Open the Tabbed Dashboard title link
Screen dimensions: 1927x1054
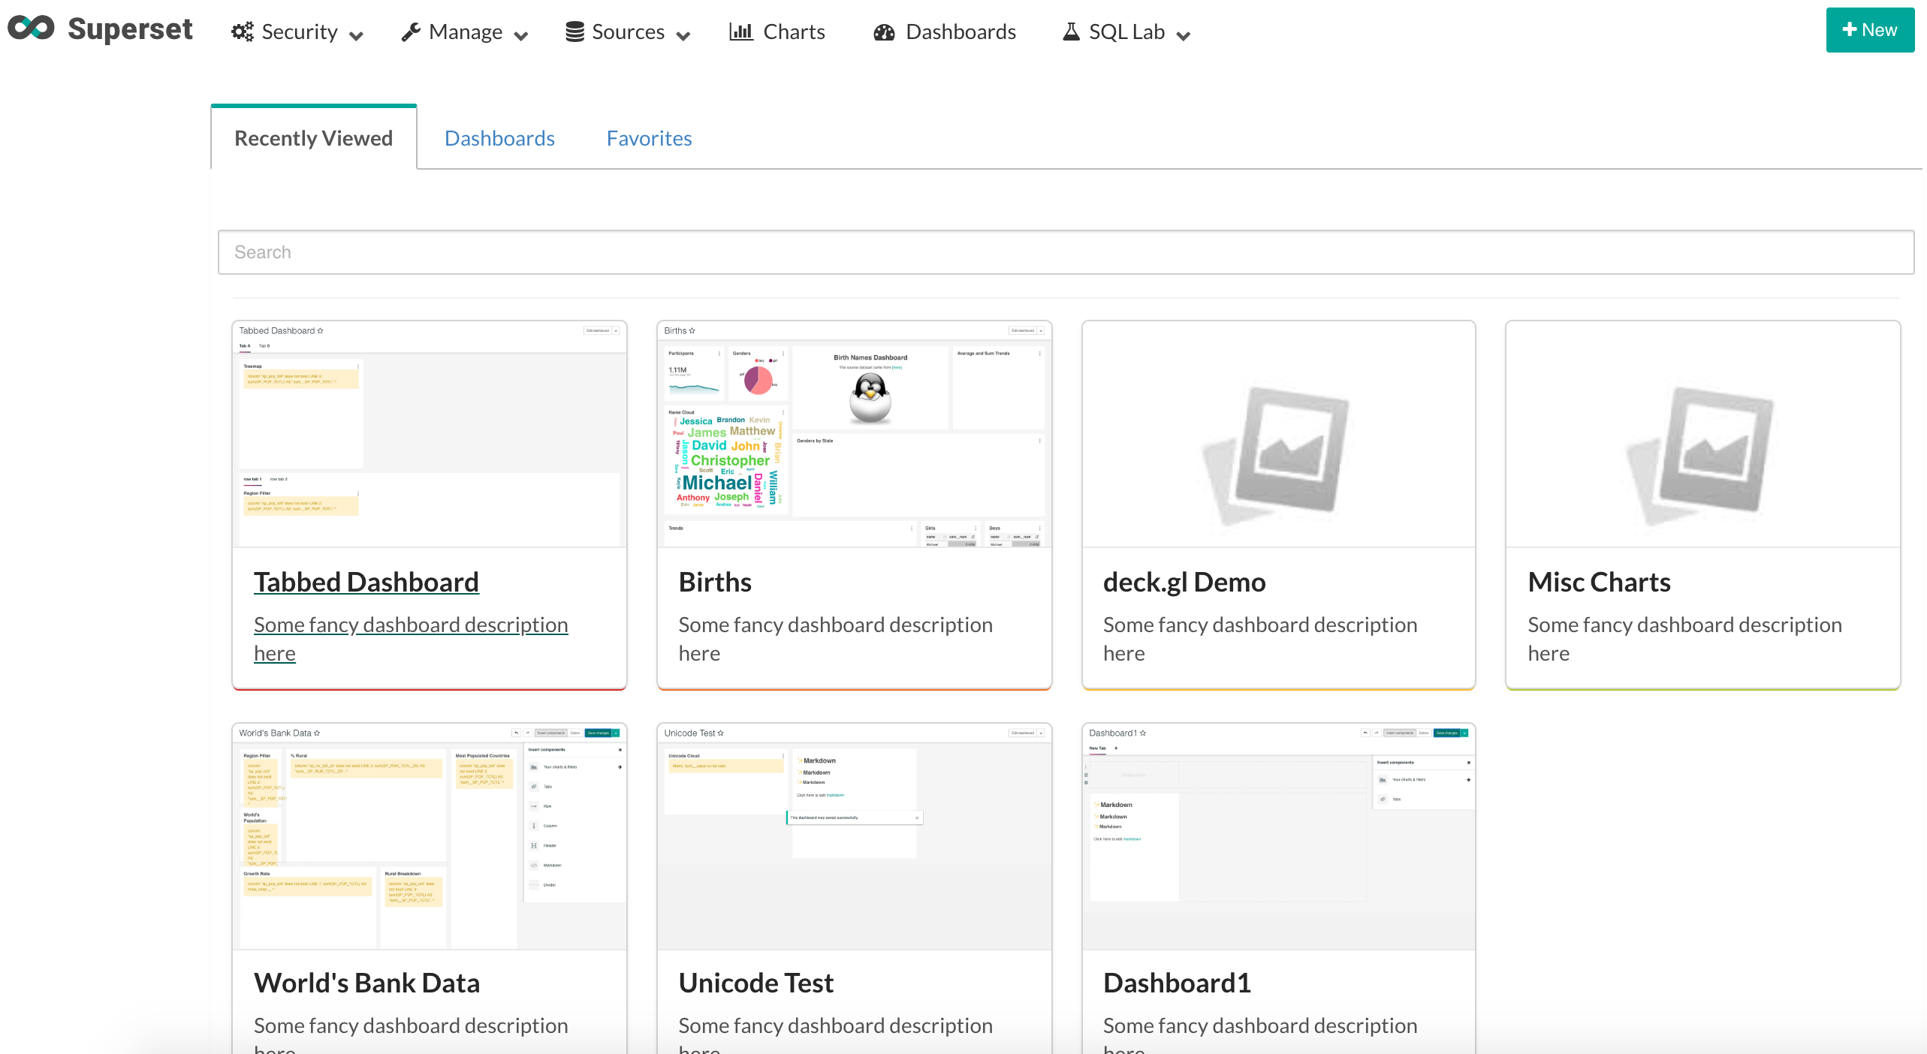366,582
